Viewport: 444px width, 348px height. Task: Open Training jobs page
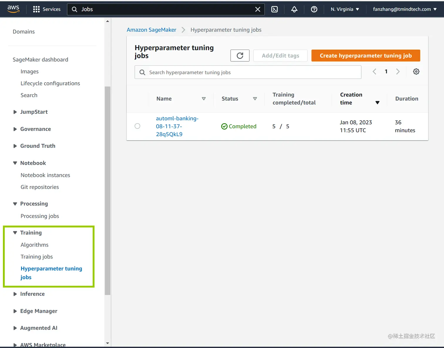(x=37, y=257)
